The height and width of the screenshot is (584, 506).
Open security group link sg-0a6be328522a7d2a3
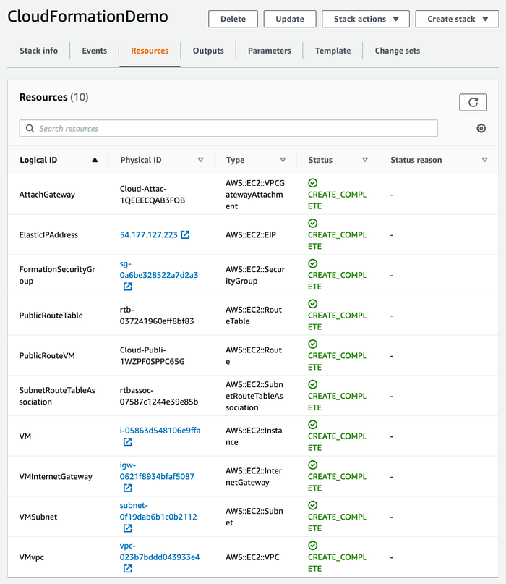[x=159, y=270]
